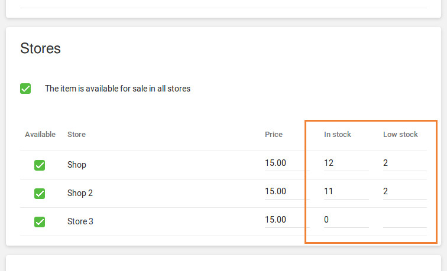Focus the In stock field for Shop 2
The height and width of the screenshot is (271, 447).
[x=345, y=191]
